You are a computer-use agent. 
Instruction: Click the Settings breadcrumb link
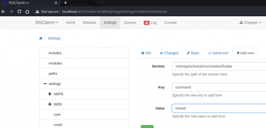pos(54,38)
